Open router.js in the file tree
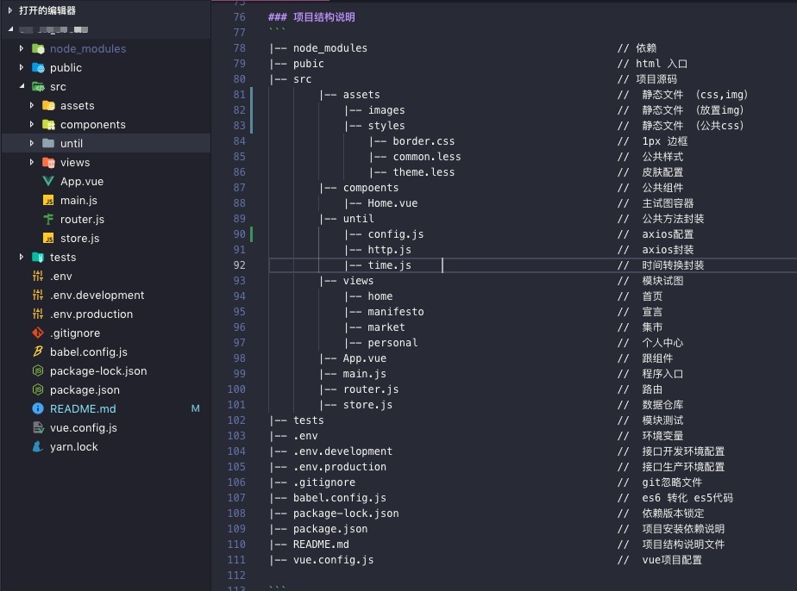This screenshot has height=591, width=797. point(82,220)
